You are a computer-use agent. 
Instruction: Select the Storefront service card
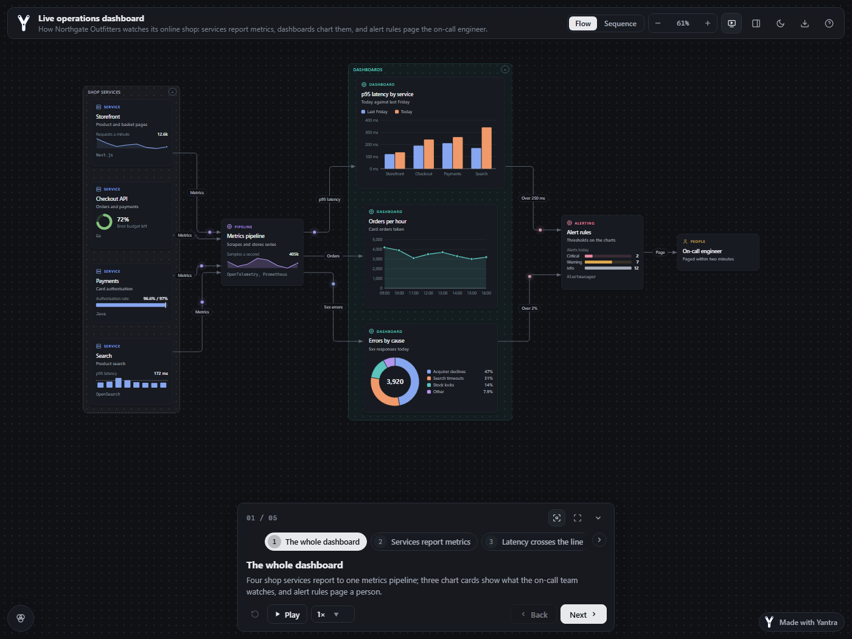click(131, 133)
